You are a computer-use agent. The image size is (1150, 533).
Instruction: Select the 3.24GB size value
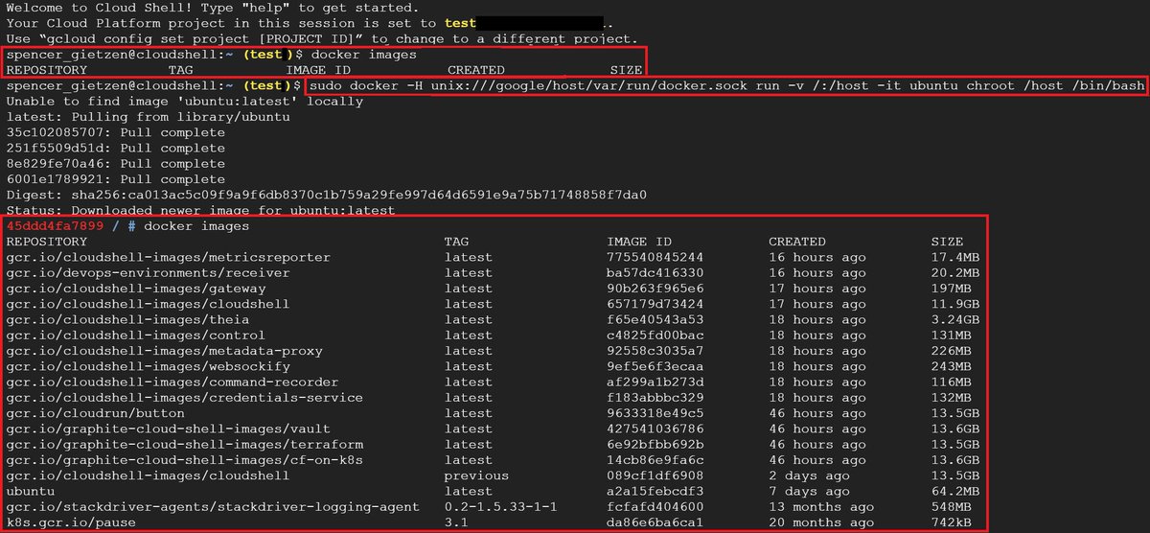click(x=955, y=319)
